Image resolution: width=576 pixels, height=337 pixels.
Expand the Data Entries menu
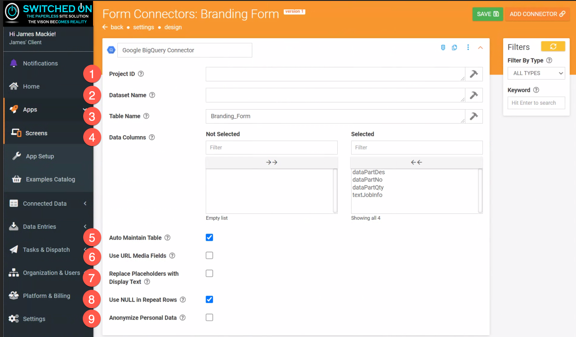pyautogui.click(x=48, y=226)
